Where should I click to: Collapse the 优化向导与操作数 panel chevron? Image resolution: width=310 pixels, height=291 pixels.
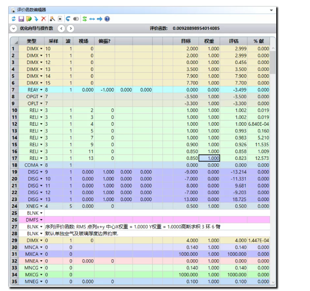[13, 28]
